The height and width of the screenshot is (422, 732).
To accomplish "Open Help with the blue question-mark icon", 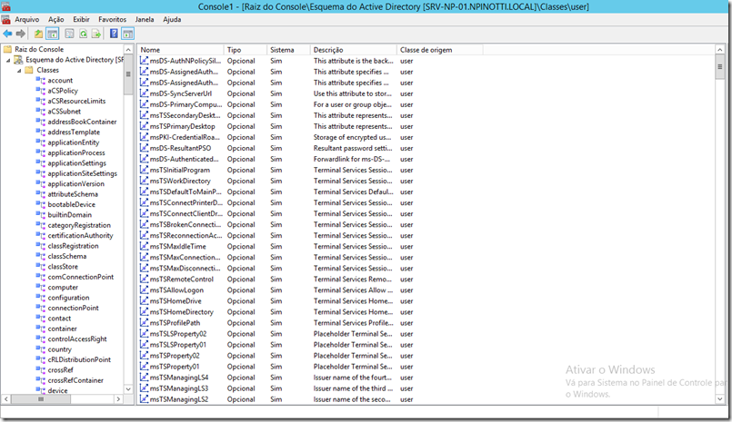I will click(x=114, y=34).
